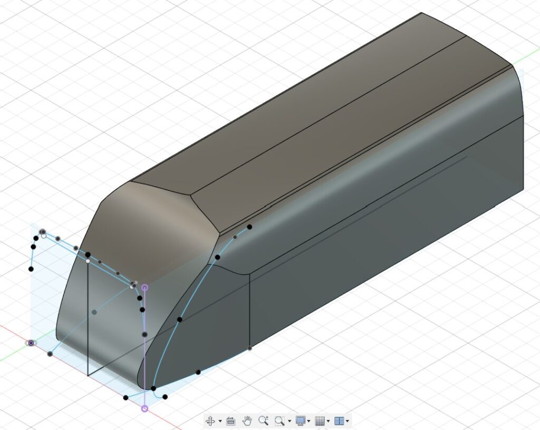Open Grid and Snaps settings
540x430 pixels.
[320, 421]
